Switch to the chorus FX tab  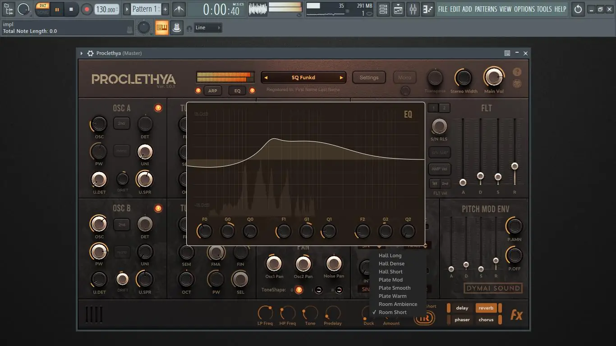coord(486,320)
